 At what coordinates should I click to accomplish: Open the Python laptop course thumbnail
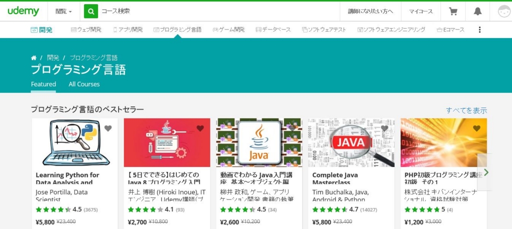click(75, 142)
